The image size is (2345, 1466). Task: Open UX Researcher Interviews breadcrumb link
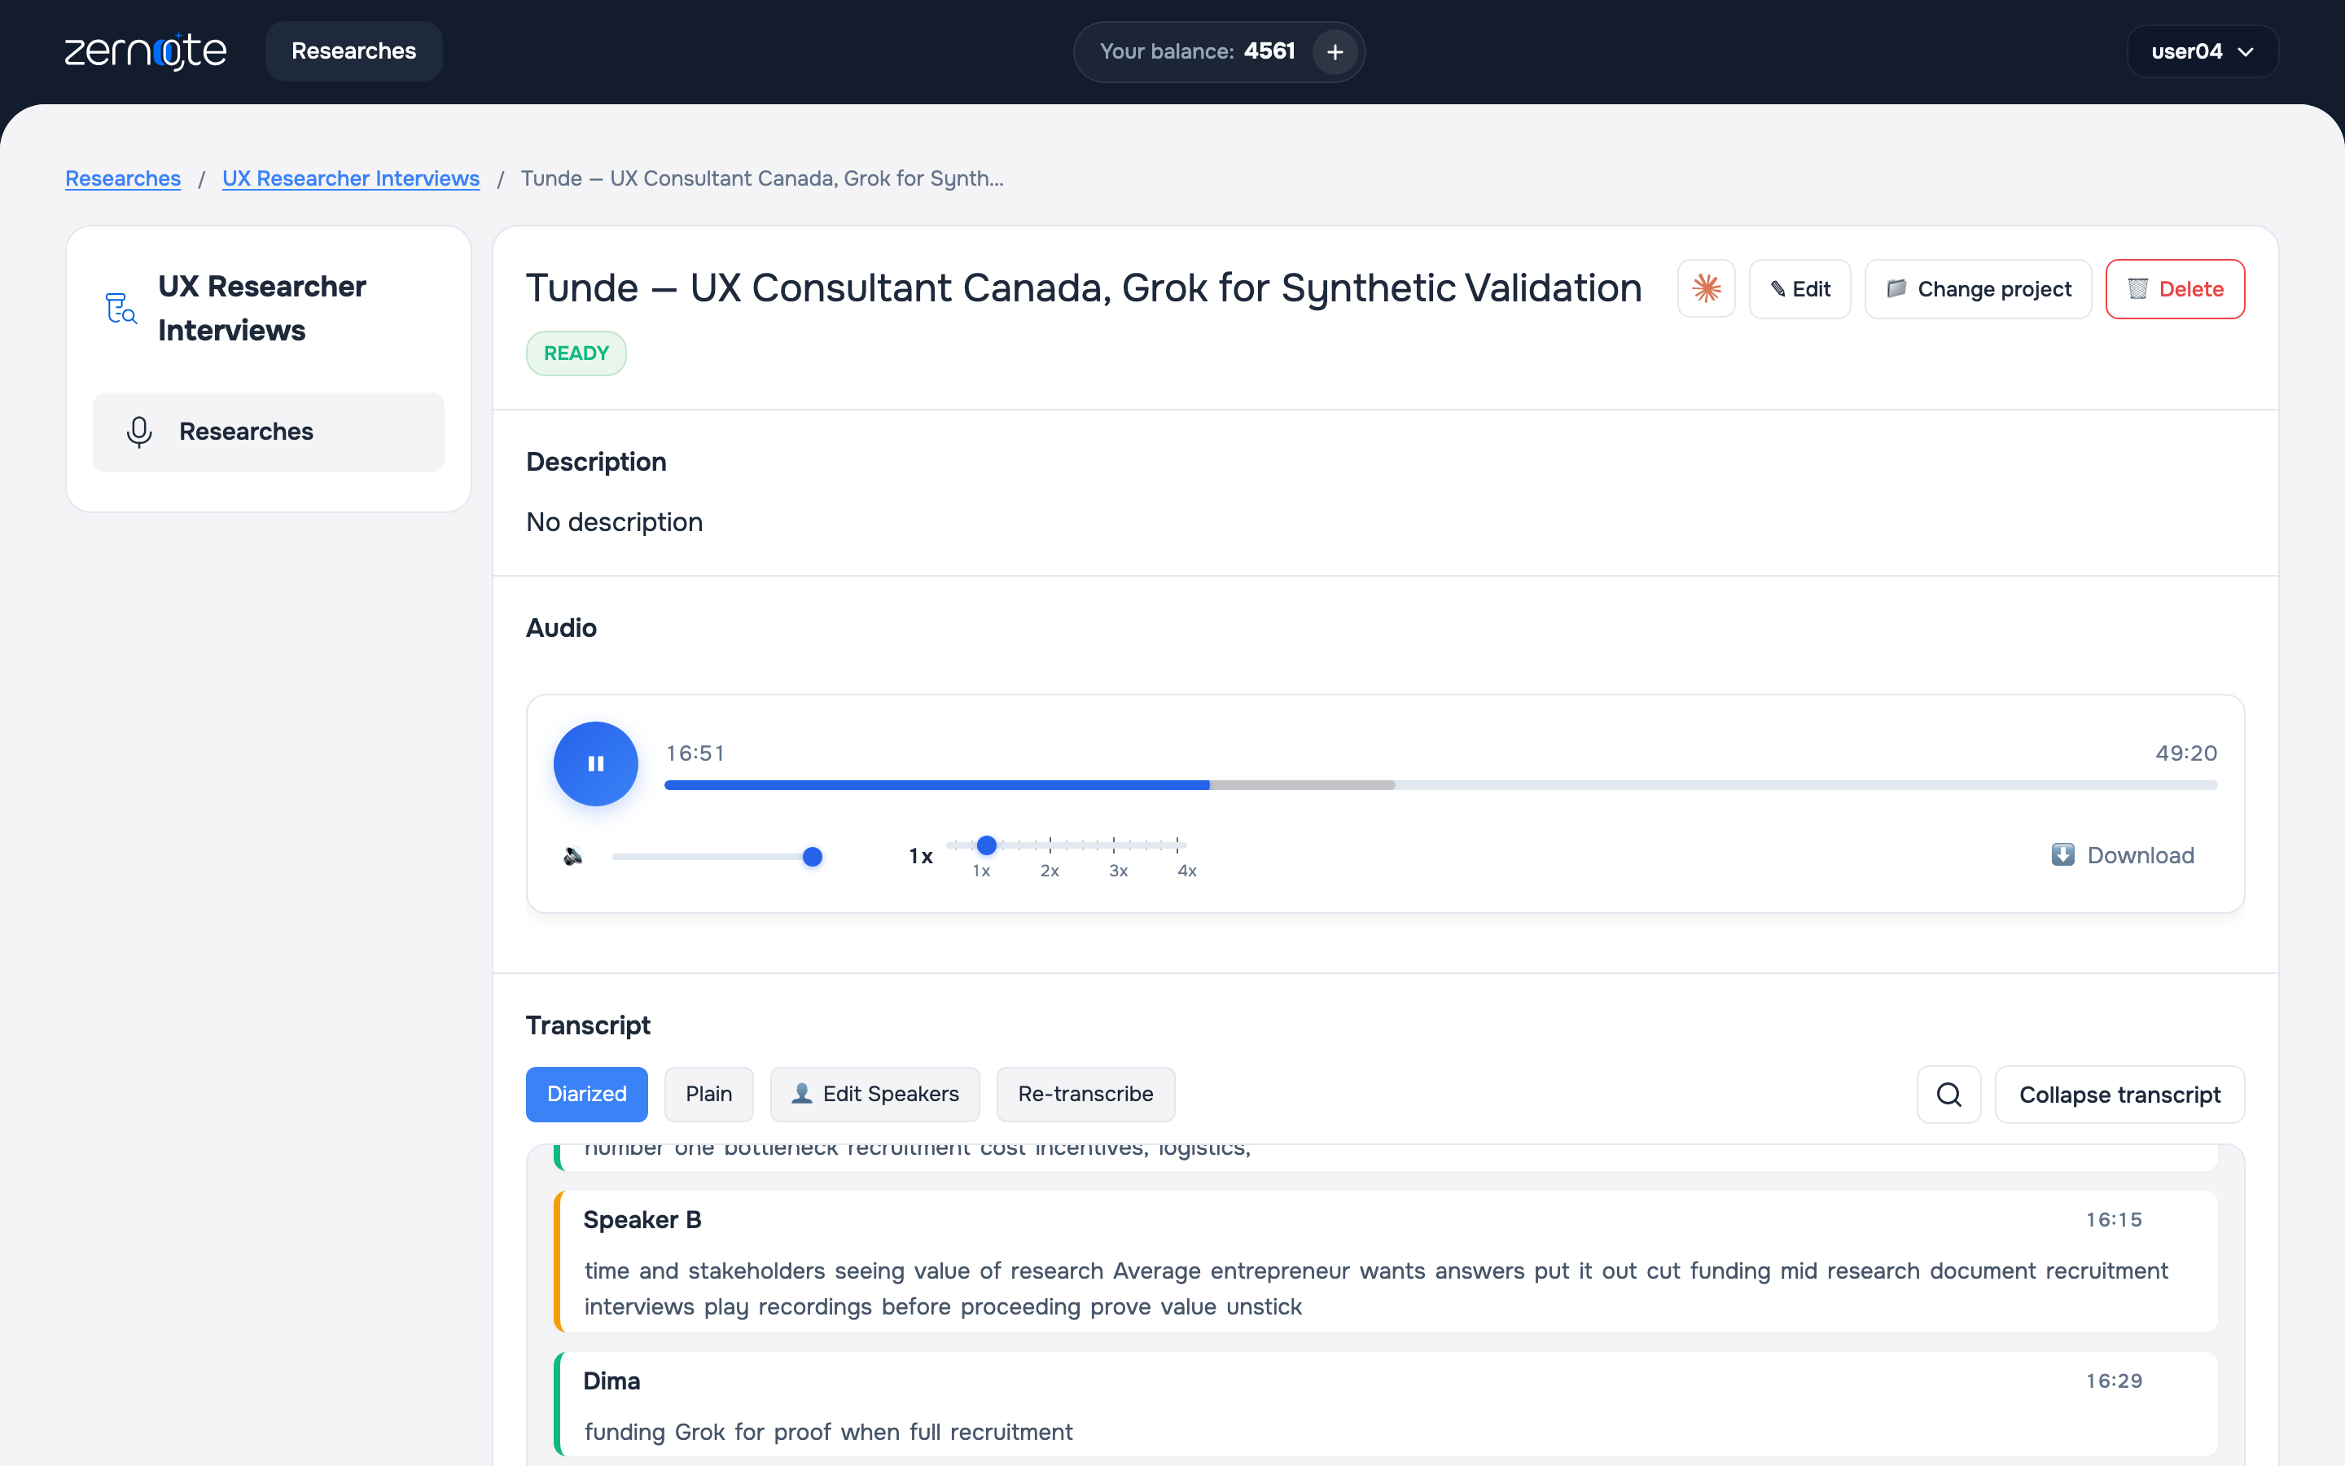[x=351, y=178]
